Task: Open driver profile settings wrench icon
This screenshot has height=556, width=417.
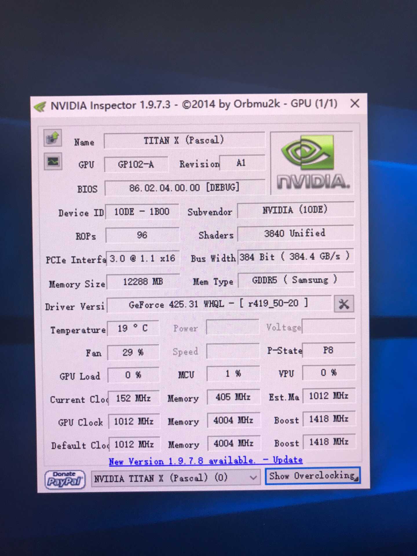Action: [x=344, y=304]
